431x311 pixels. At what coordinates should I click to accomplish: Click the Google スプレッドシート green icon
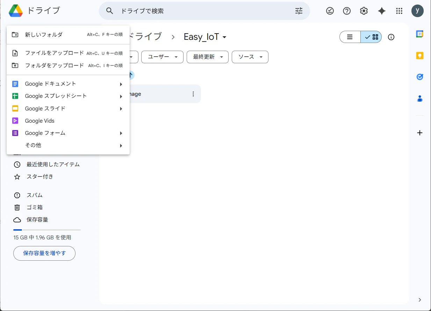pos(15,96)
